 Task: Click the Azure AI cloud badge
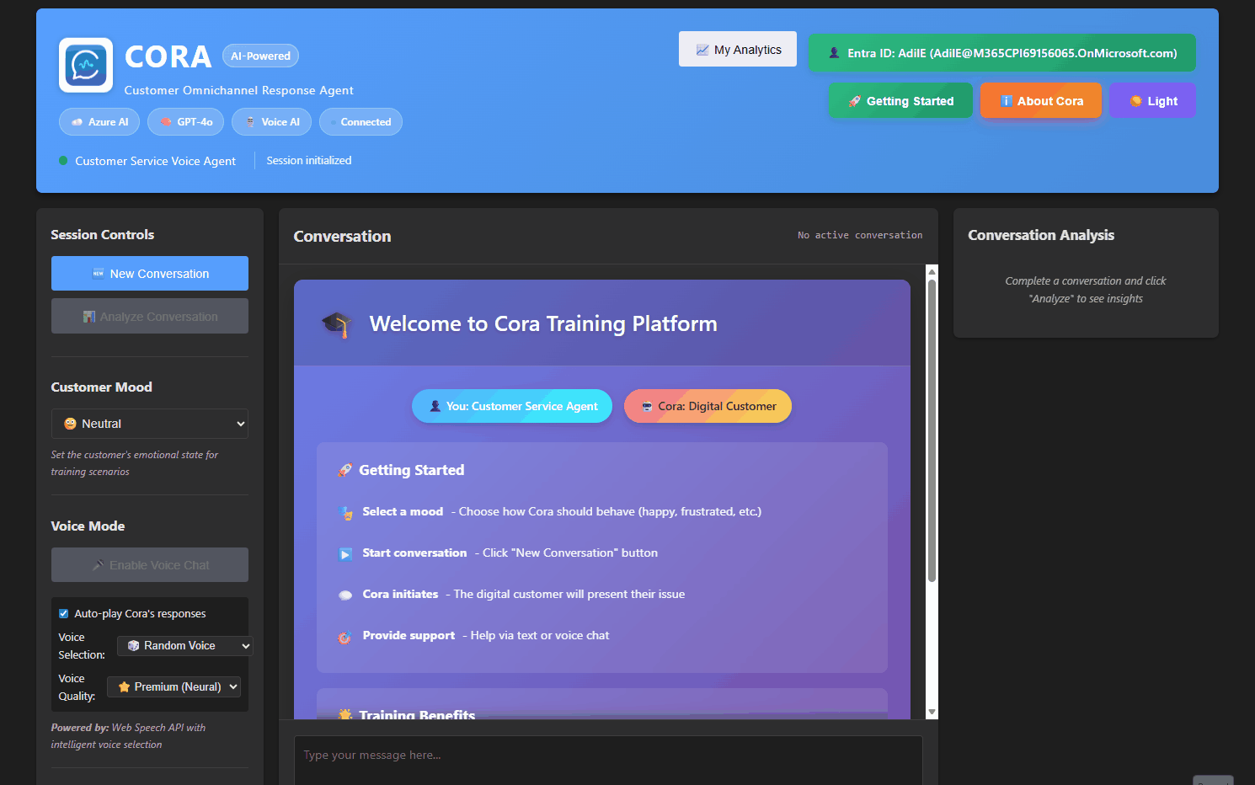(x=99, y=122)
